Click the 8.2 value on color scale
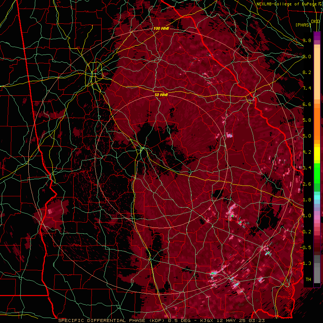This screenshot has width=323, height=323. (x=307, y=72)
